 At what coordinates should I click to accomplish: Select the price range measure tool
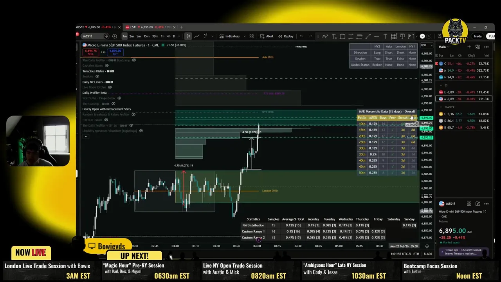pyautogui.click(x=351, y=36)
